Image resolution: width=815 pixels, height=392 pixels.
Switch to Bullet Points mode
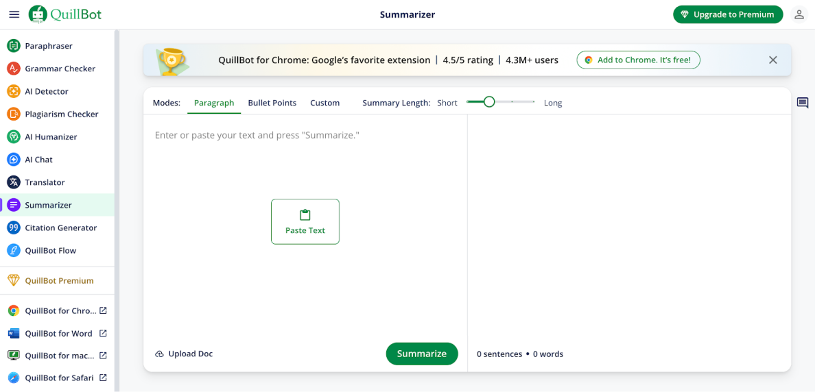click(272, 103)
